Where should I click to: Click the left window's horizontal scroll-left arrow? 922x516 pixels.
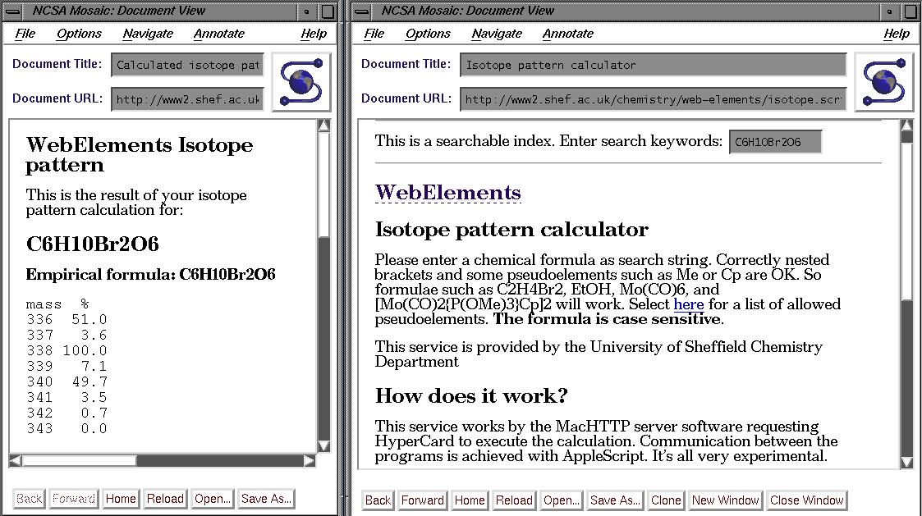pyautogui.click(x=15, y=461)
